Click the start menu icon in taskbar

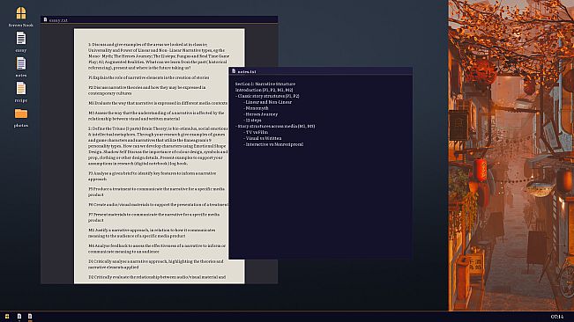click(x=7, y=317)
